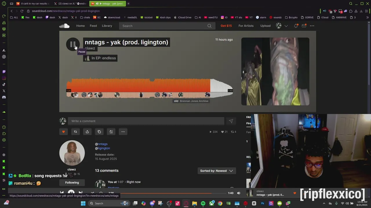371x208 pixels.
Task: Open Photoshop from the taskbar
Action: coord(263,203)
